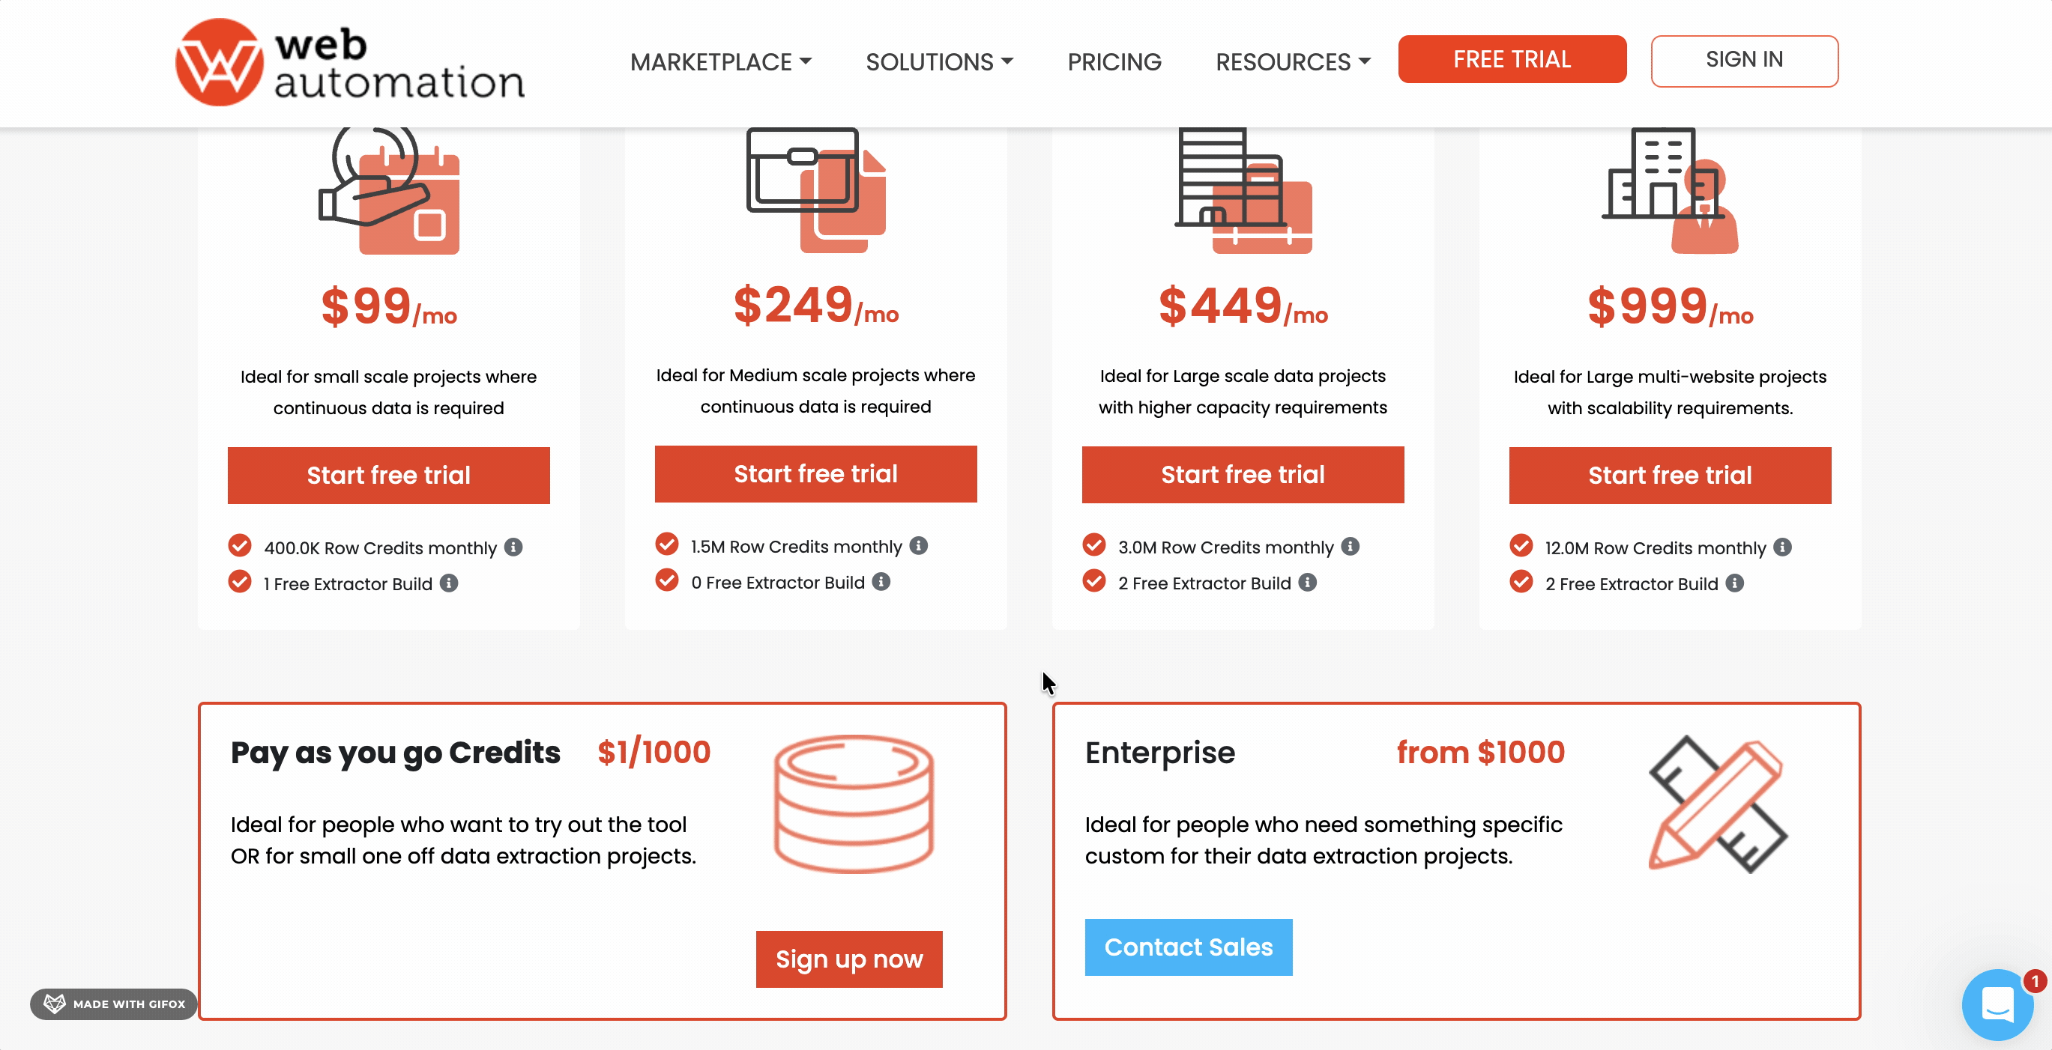
Task: Expand the SOLUTIONS menu
Action: (939, 61)
